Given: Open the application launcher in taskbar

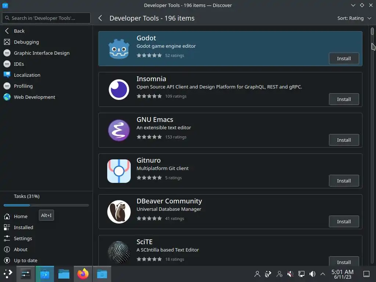Looking at the screenshot, I should click(x=8, y=274).
